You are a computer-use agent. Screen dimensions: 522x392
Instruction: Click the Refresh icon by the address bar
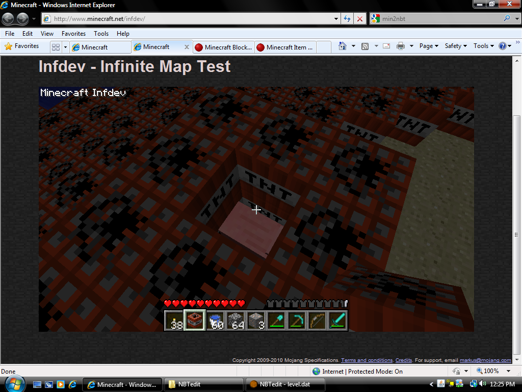tap(347, 19)
